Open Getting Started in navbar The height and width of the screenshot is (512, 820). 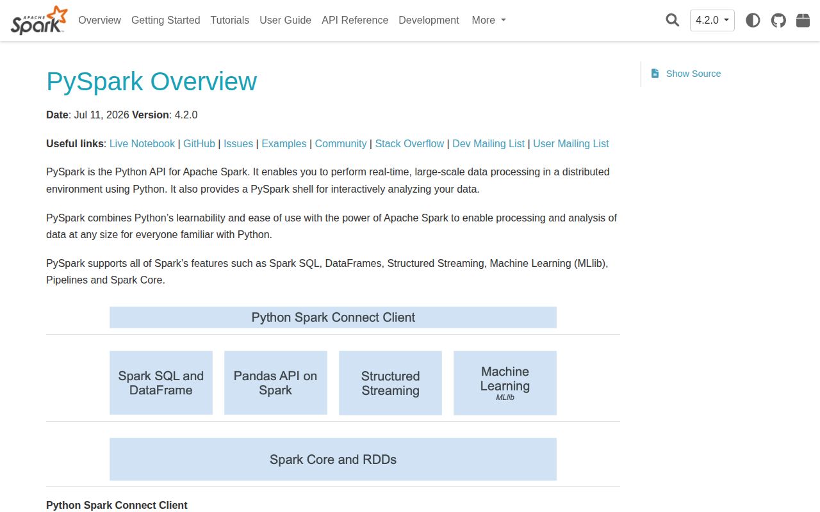(x=165, y=20)
